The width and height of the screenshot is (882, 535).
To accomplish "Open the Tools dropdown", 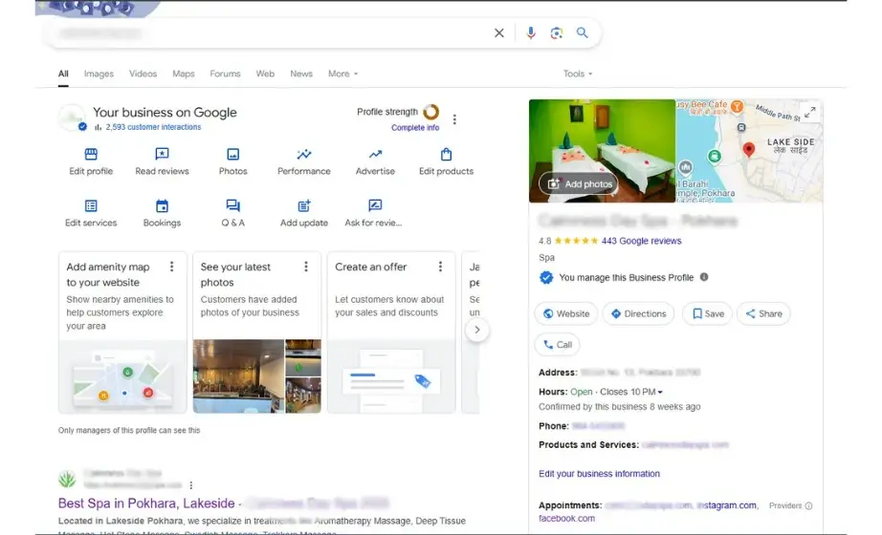I will pos(577,74).
